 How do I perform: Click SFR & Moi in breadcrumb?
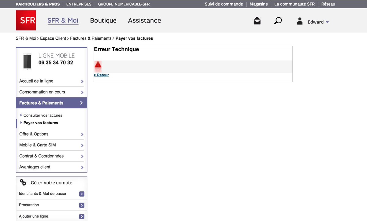point(26,38)
